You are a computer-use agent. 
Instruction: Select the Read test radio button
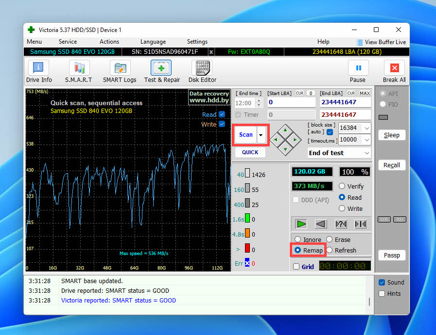pyautogui.click(x=342, y=197)
